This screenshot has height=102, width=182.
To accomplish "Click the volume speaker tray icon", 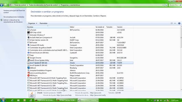I will click(161, 100).
